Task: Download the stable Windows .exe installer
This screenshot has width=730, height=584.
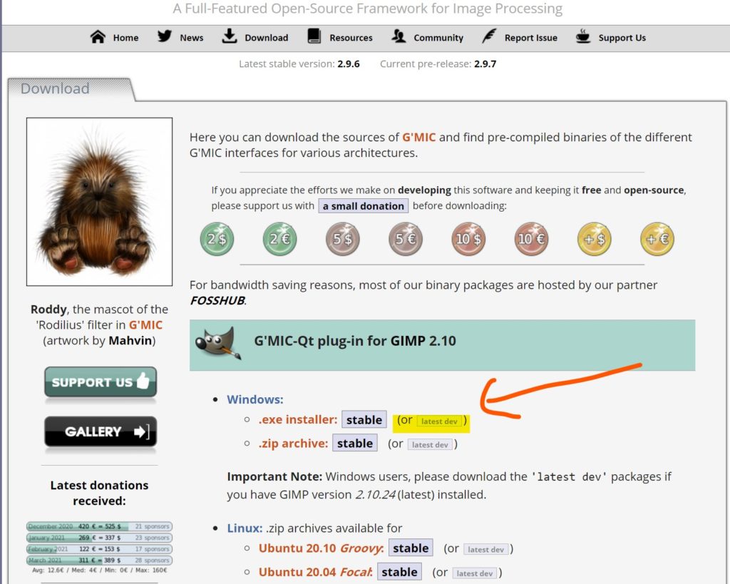Action: (364, 419)
